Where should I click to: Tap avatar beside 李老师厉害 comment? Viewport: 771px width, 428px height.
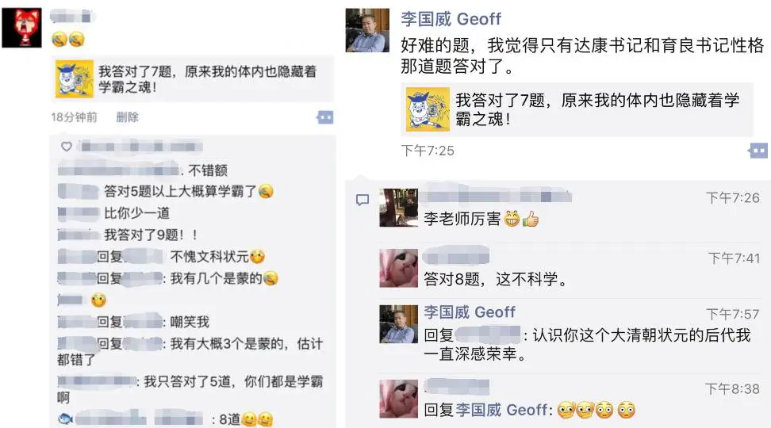tap(399, 208)
